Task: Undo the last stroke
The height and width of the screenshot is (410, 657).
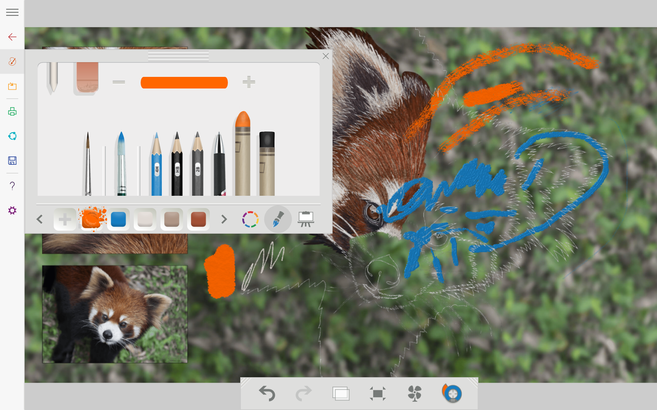Action: (x=267, y=394)
